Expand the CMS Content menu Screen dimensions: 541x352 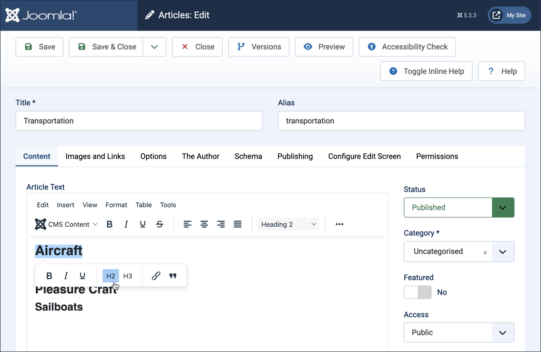click(x=66, y=224)
